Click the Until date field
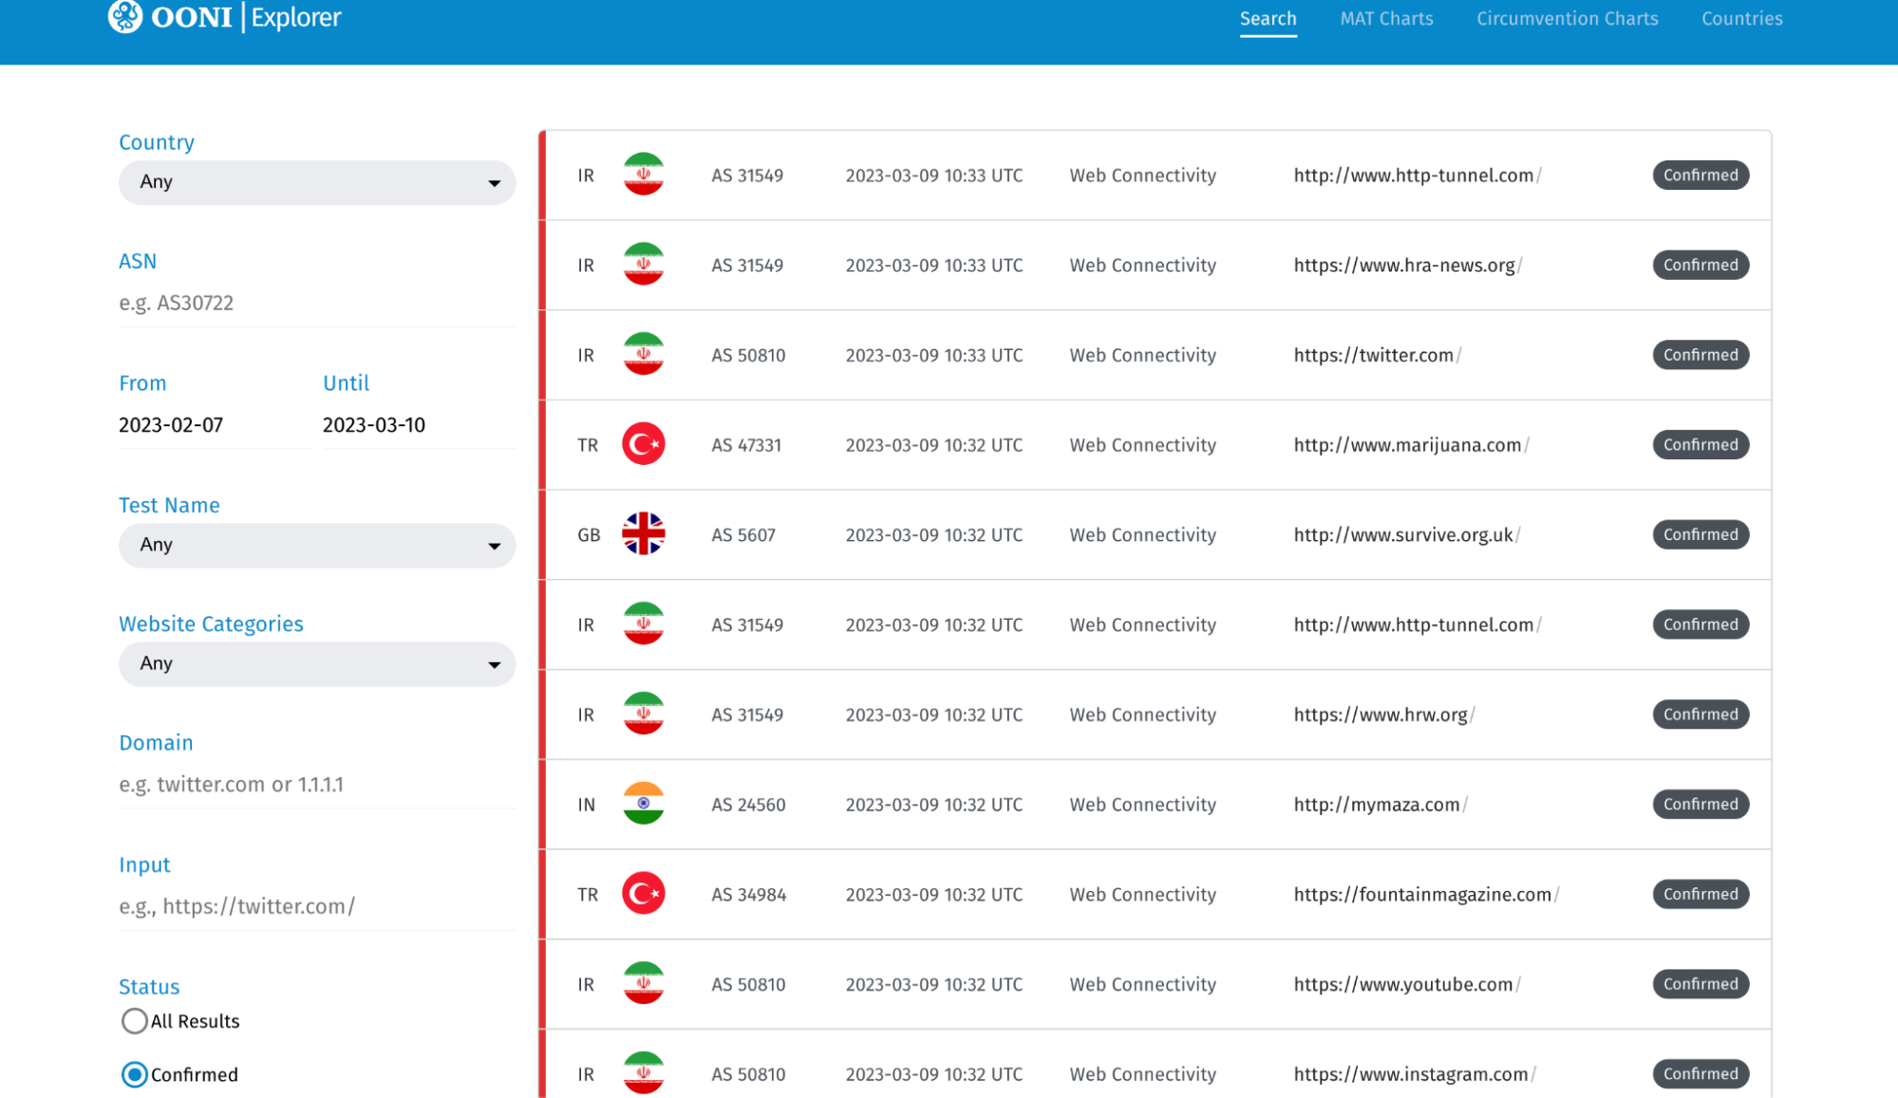The image size is (1898, 1098). (x=418, y=425)
